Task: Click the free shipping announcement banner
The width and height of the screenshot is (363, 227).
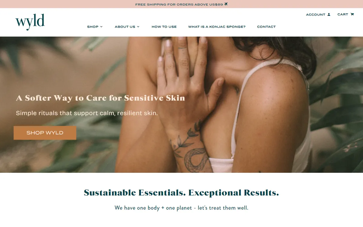Action: (x=181, y=4)
